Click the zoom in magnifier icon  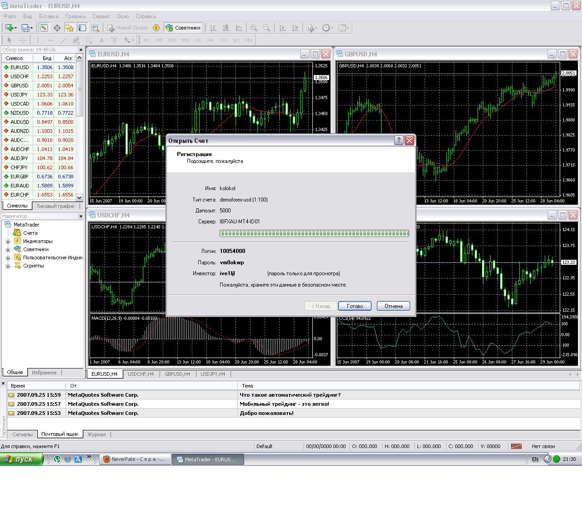point(254,28)
